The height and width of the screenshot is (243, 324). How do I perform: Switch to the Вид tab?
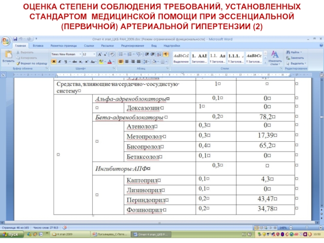tap(154, 46)
